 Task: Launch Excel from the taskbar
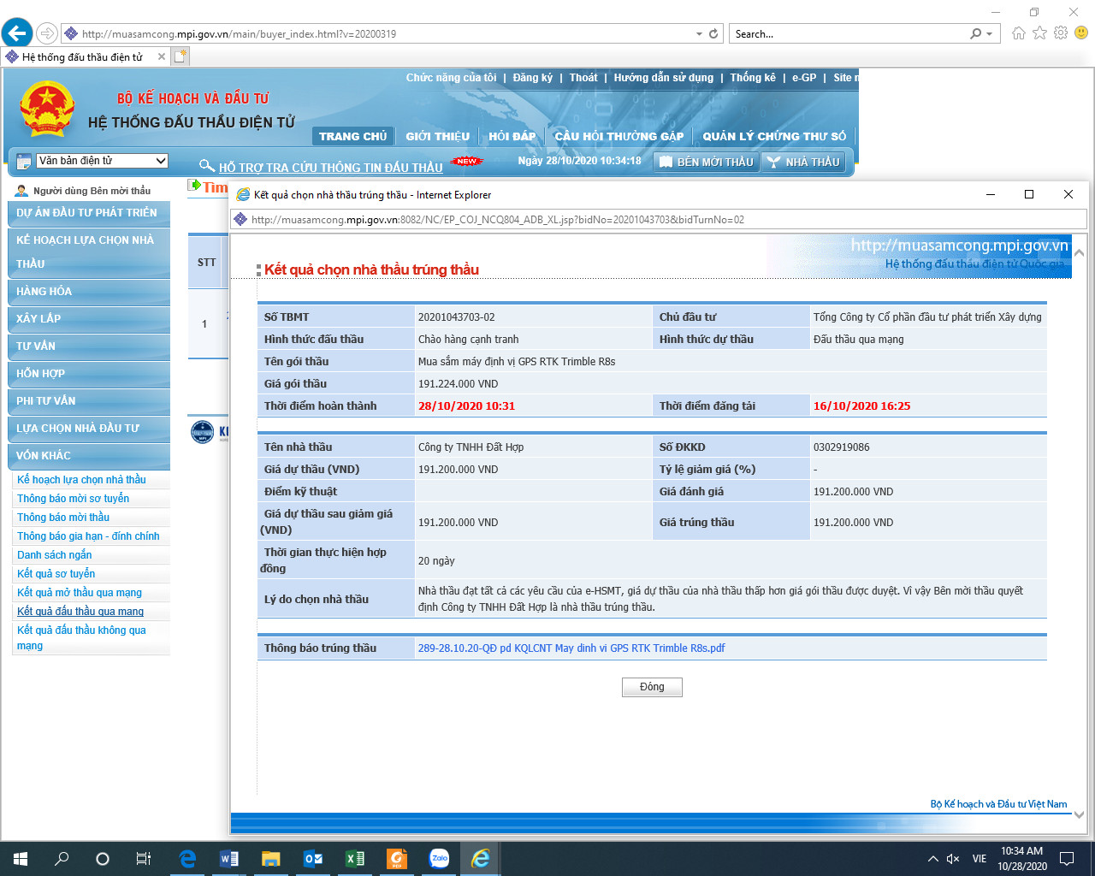coord(354,858)
